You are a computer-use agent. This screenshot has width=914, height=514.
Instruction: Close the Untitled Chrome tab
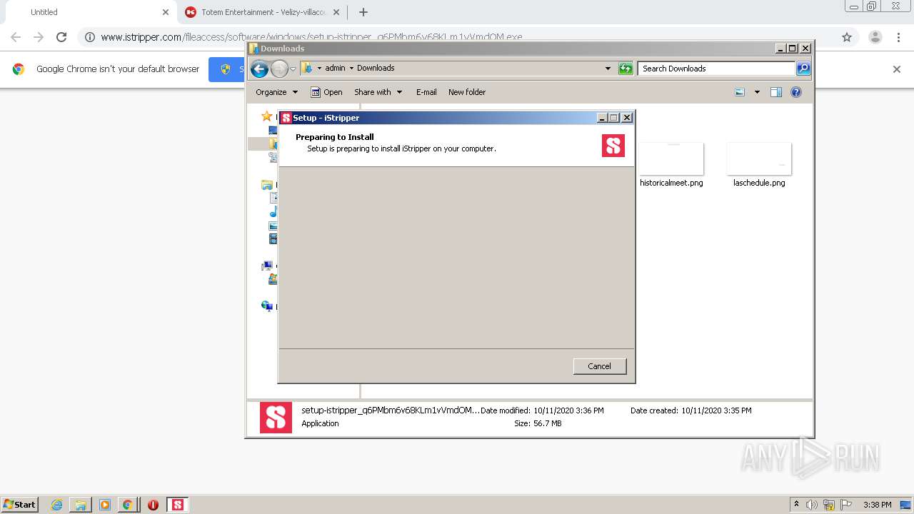pyautogui.click(x=166, y=12)
